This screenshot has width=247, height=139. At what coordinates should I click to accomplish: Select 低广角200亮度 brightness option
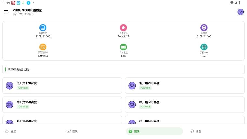point(185,86)
